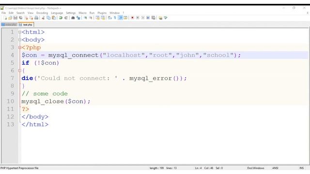
Task: Click the die('Could not connect: ') line
Action: 104,78
